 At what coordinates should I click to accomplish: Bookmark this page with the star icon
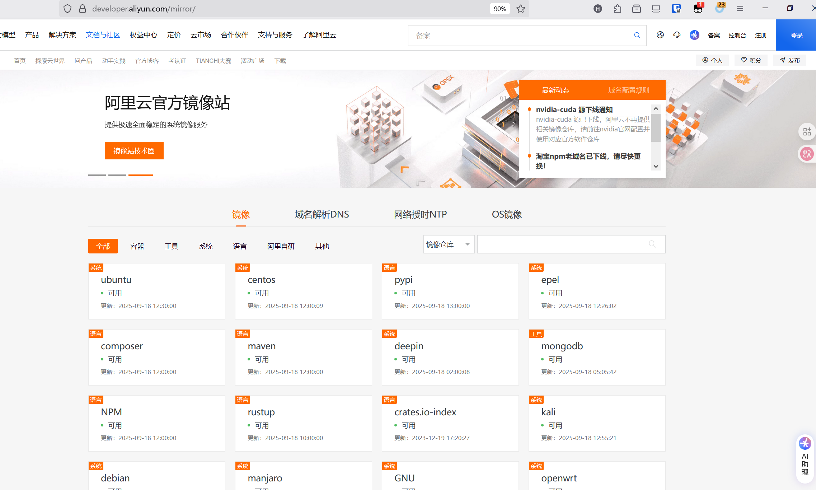[x=521, y=9]
